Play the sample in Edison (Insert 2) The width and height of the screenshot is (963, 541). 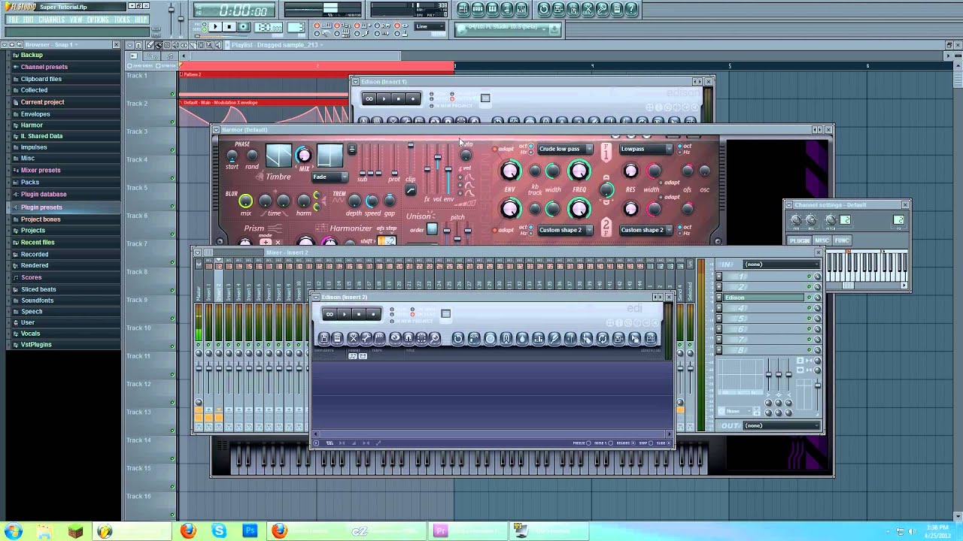345,314
